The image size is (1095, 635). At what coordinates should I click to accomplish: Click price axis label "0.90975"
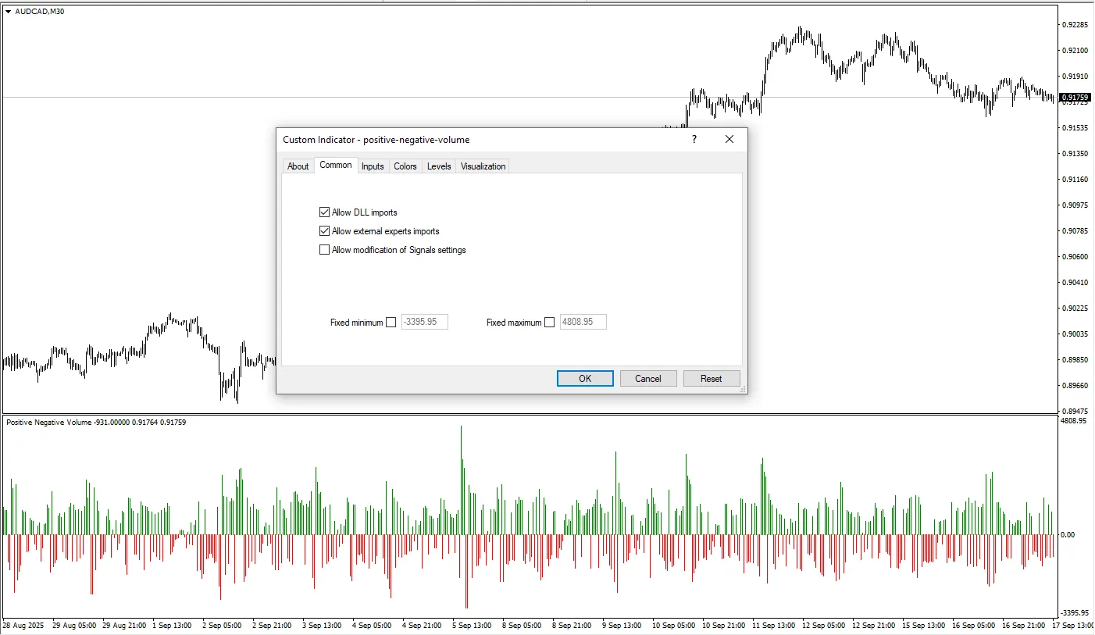coord(1075,205)
